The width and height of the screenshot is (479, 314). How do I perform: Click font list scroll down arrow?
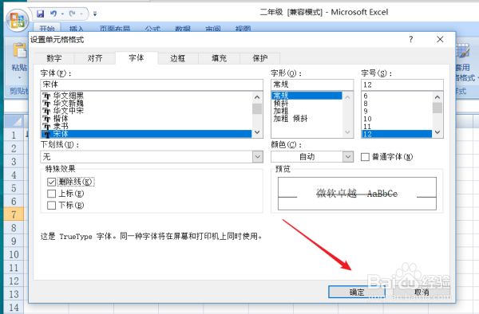pyautogui.click(x=257, y=132)
